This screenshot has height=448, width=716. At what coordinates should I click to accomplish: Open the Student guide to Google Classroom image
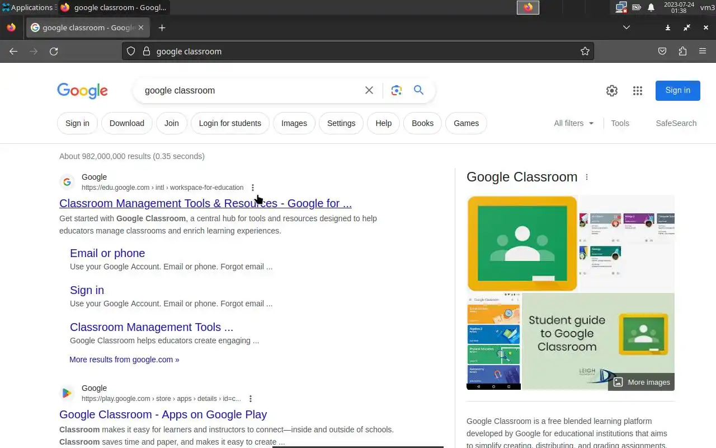598,341
